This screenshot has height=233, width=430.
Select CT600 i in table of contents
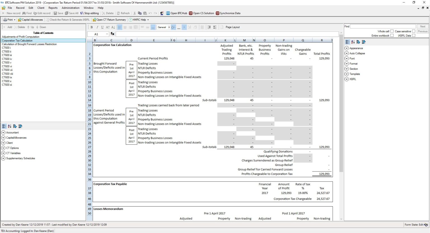[6, 48]
